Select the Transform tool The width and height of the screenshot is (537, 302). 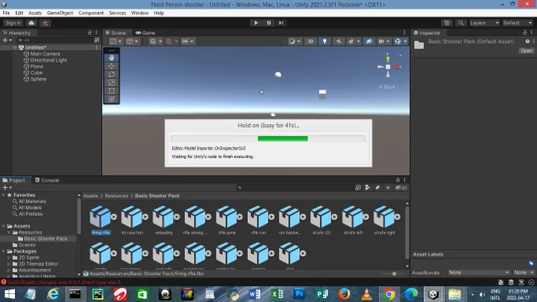tap(111, 99)
